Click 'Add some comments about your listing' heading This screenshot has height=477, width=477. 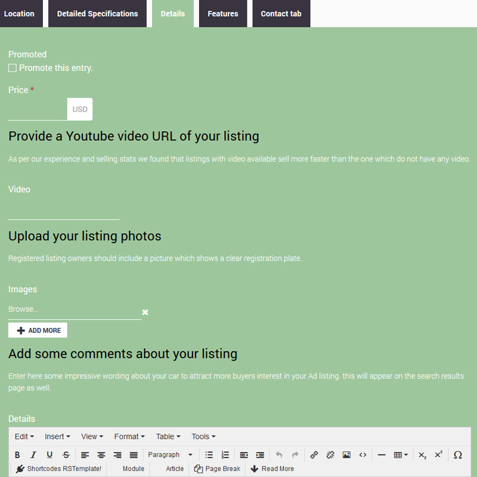123,354
